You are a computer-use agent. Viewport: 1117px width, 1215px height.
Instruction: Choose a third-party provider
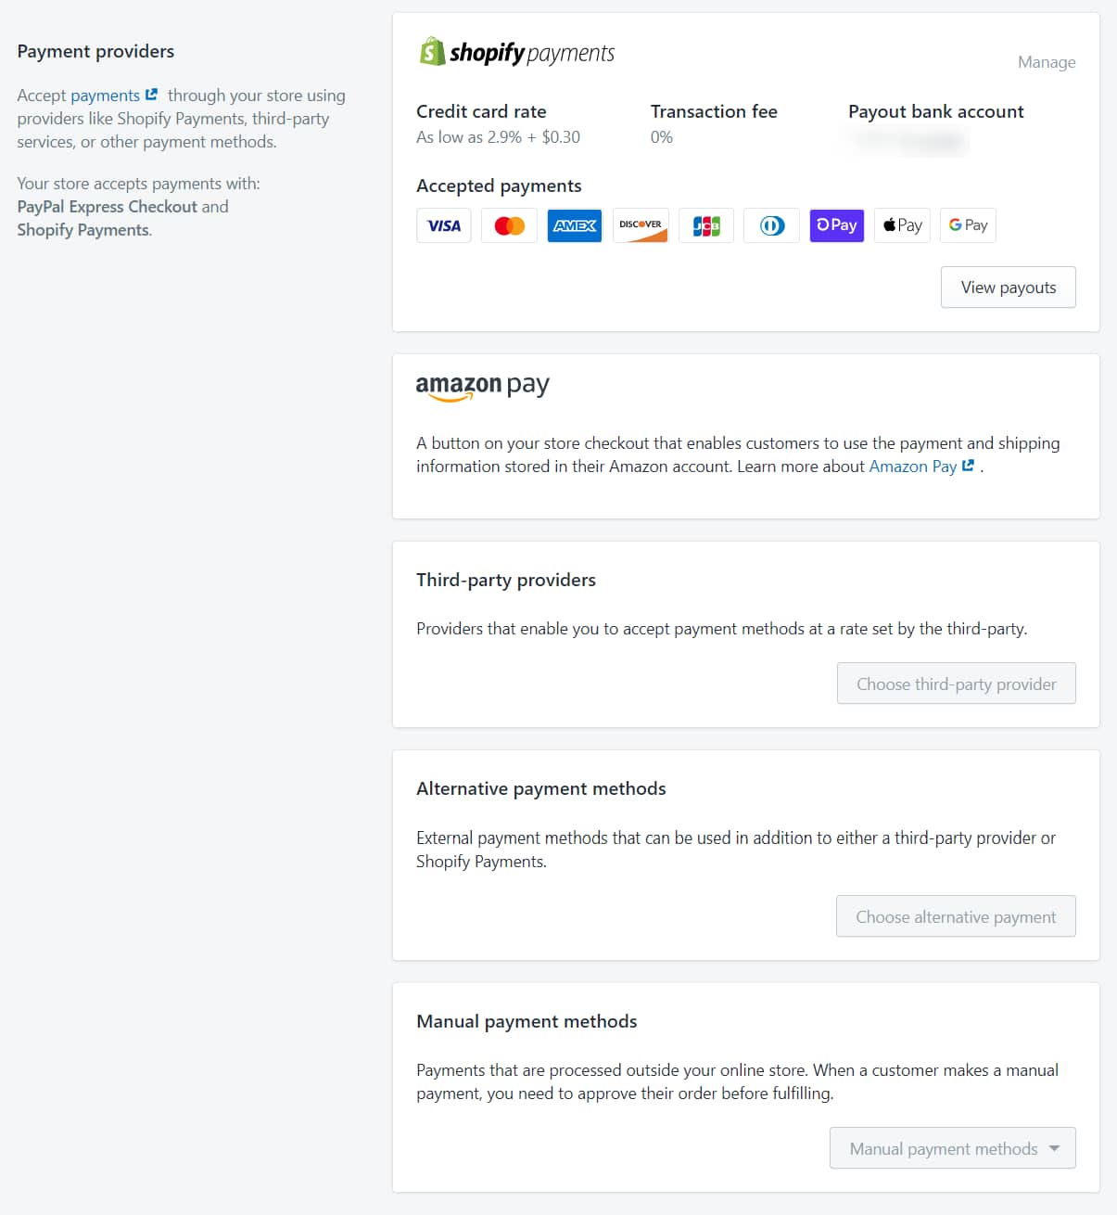pos(956,684)
